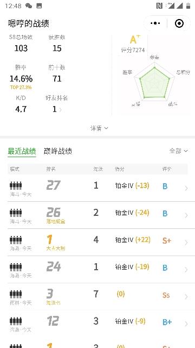Open details arrow for the S+ match
This screenshot has width=195, height=348.
point(186,243)
